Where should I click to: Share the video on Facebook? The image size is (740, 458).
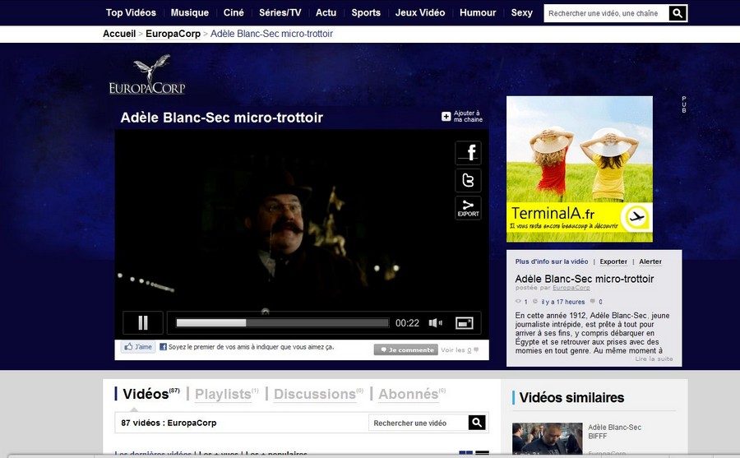pos(468,153)
